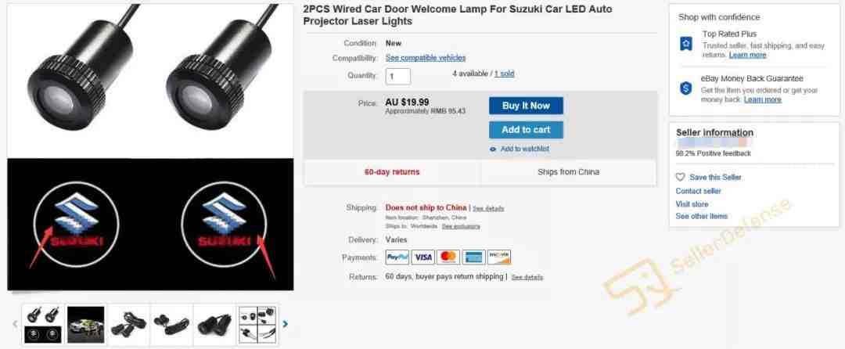Click the Visa card icon
Viewport: 845px width, 349px height.
pyautogui.click(x=423, y=257)
